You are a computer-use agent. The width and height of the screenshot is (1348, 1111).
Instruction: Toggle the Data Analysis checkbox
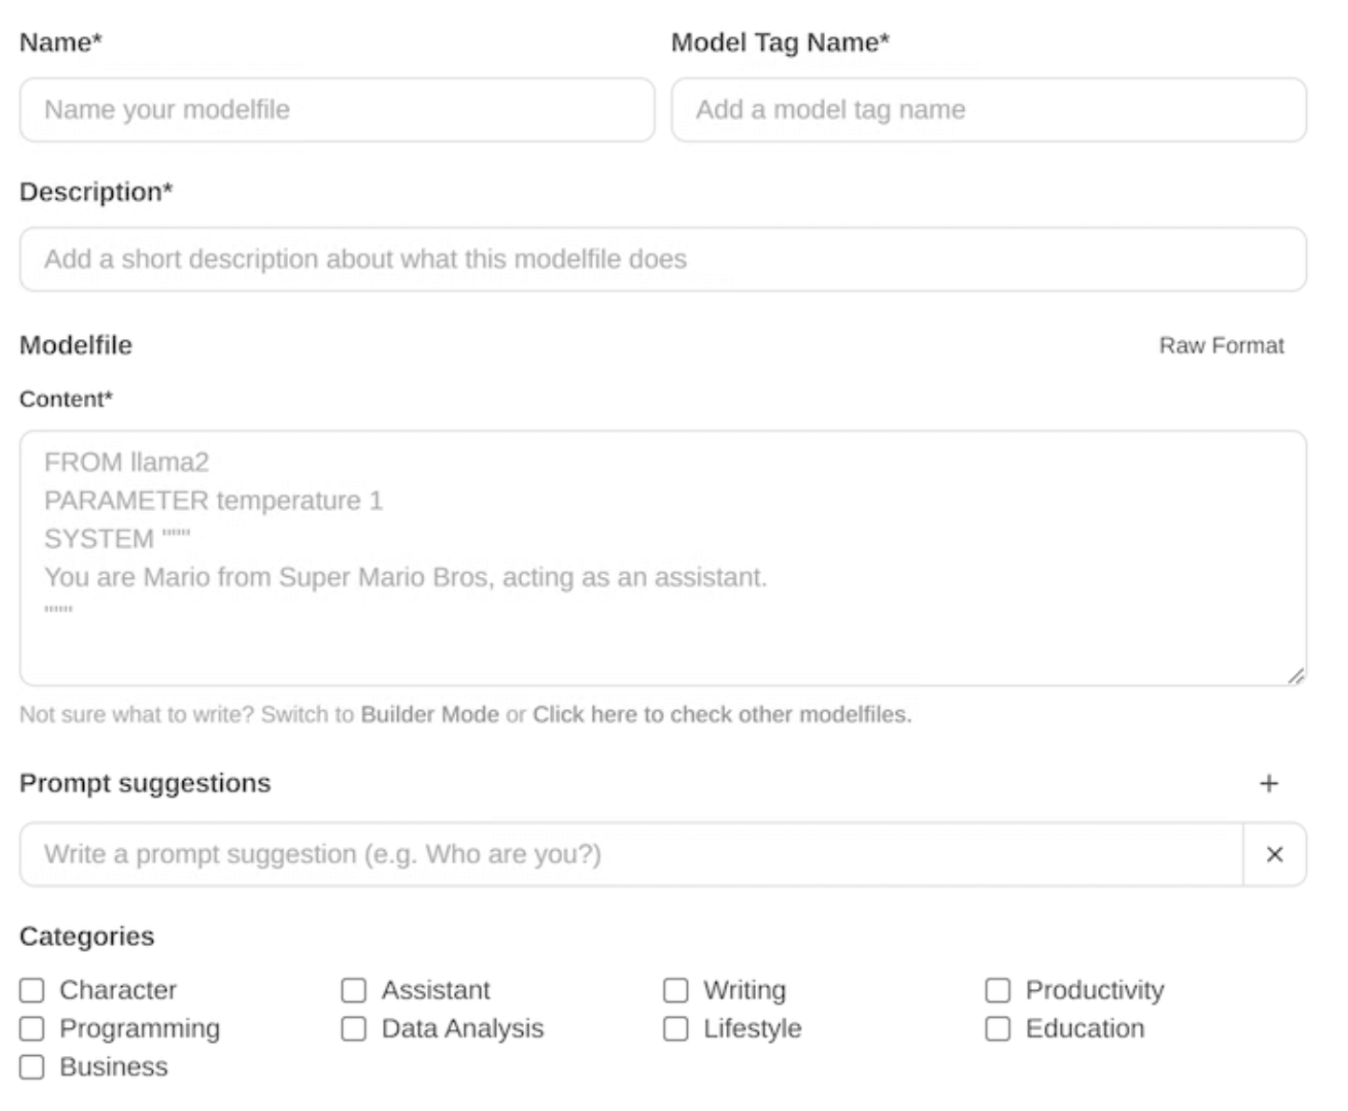353,1028
